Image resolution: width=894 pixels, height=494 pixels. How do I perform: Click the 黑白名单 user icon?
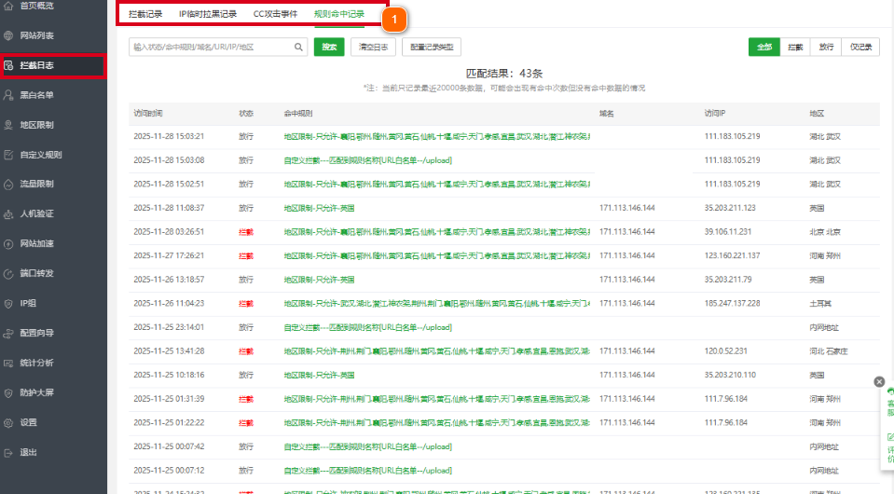point(8,95)
